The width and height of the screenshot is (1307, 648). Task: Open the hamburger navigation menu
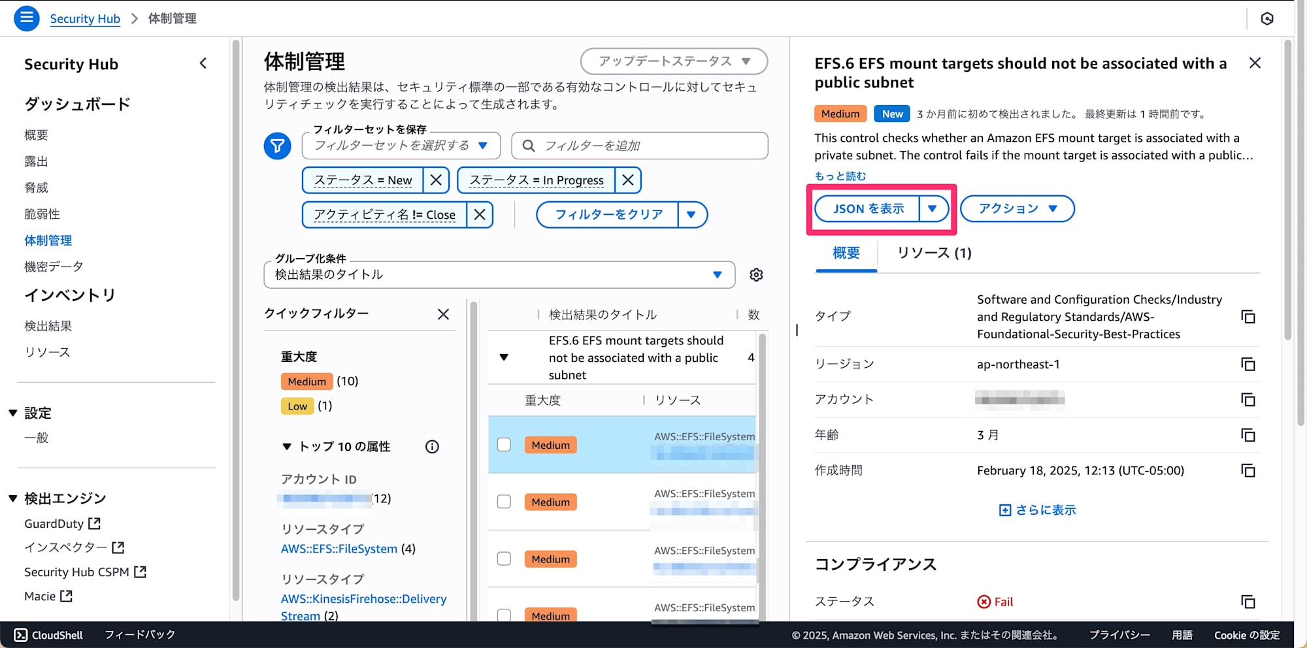click(27, 18)
